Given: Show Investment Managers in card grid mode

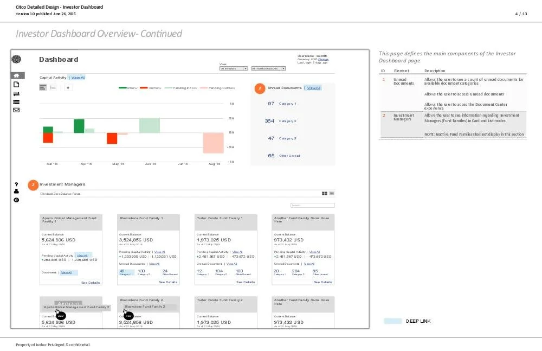Looking at the screenshot, I should 325,194.
